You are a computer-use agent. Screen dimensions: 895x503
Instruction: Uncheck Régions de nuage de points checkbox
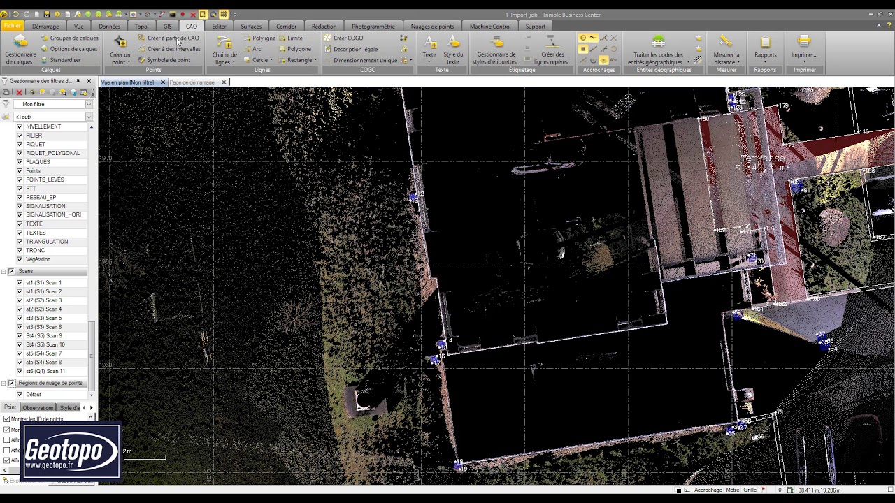pyautogui.click(x=11, y=384)
